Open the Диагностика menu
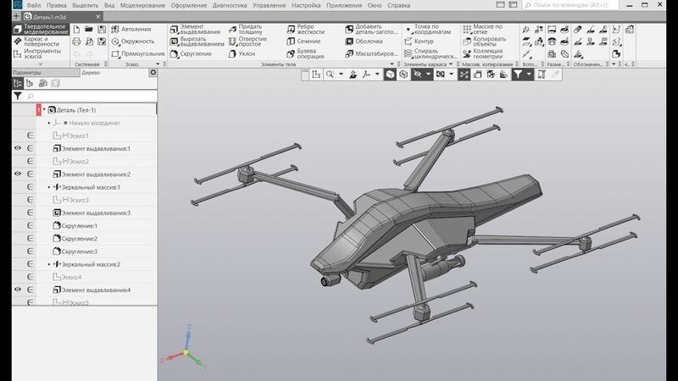This screenshot has height=381, width=678. [230, 5]
